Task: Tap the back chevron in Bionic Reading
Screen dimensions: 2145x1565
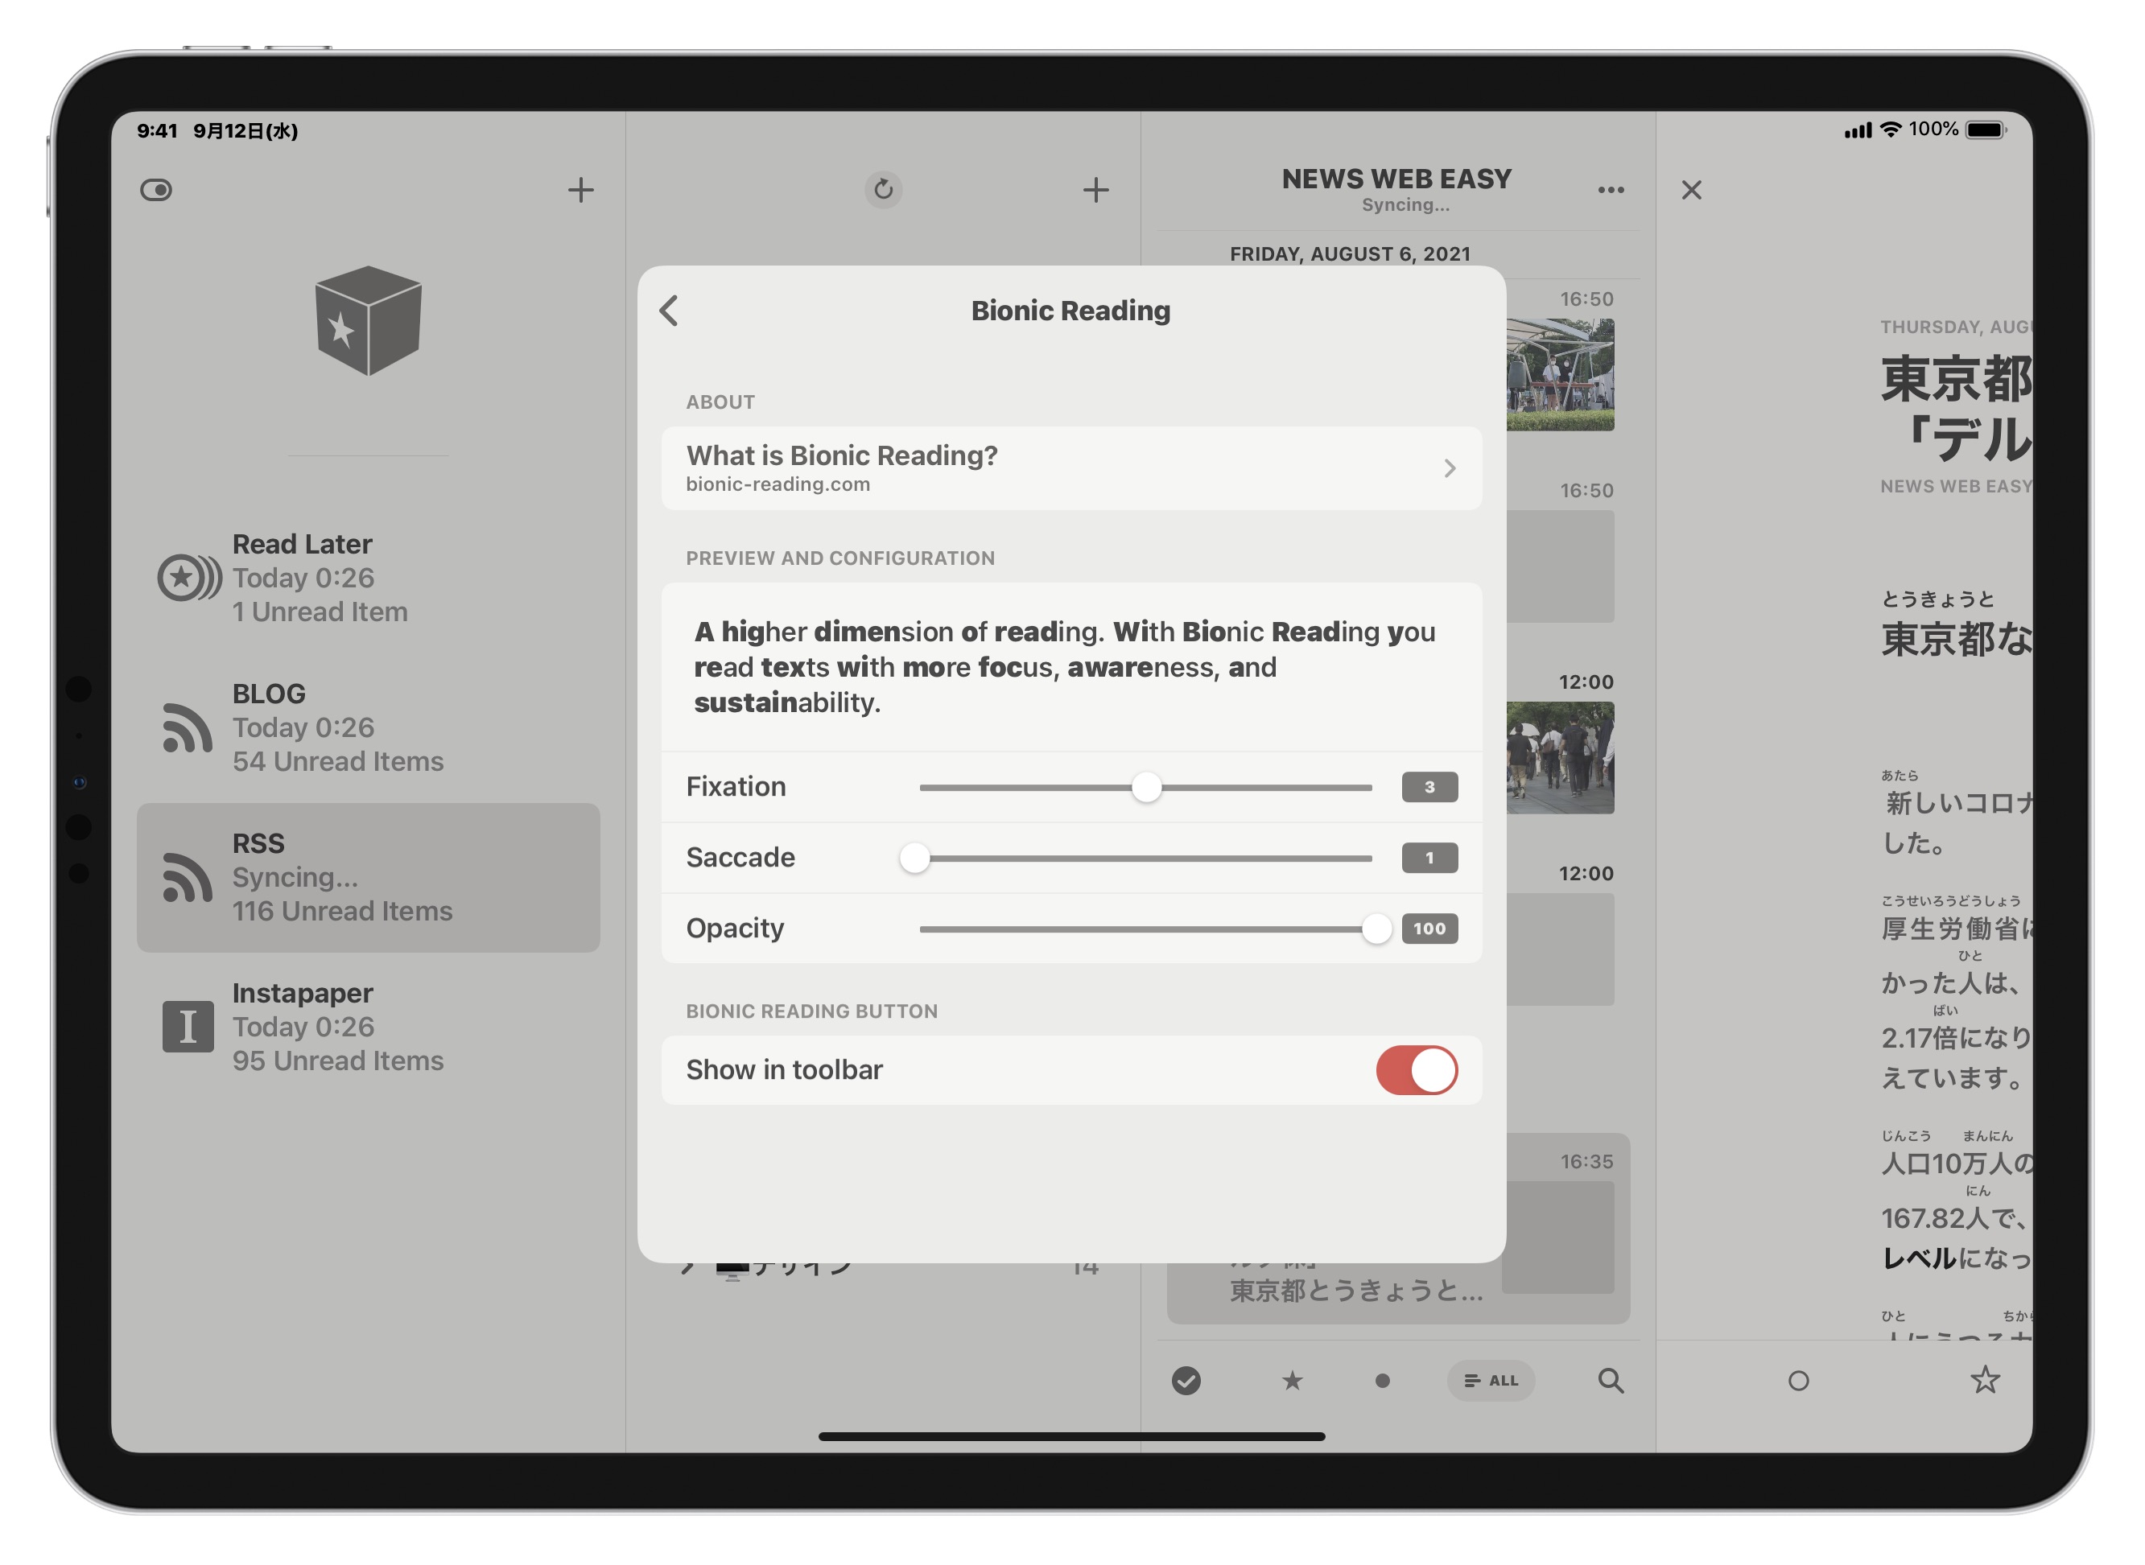Action: [669, 311]
